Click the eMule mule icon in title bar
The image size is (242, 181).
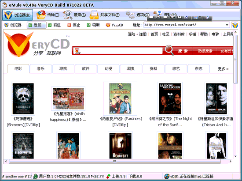(5, 5)
